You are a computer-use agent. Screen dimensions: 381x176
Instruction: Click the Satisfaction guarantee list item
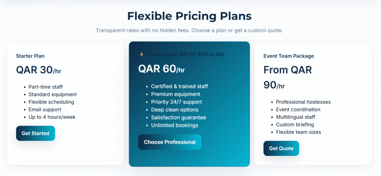(x=179, y=117)
